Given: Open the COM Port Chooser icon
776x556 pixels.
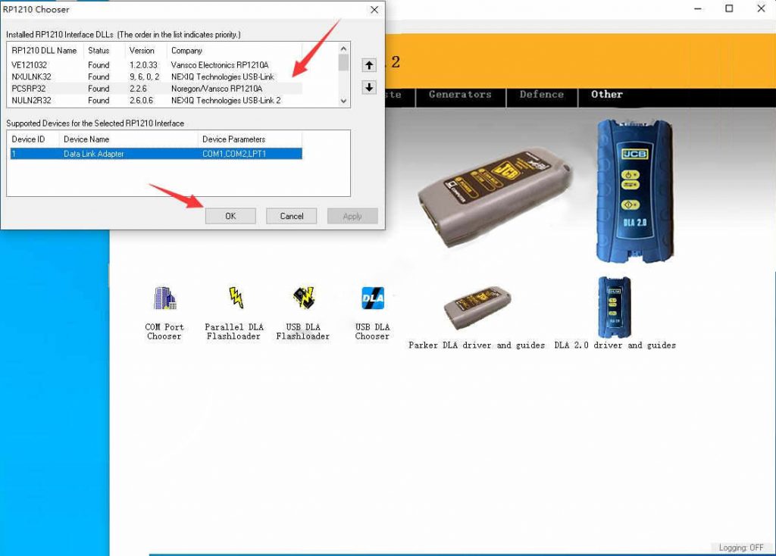Looking at the screenshot, I should (164, 298).
